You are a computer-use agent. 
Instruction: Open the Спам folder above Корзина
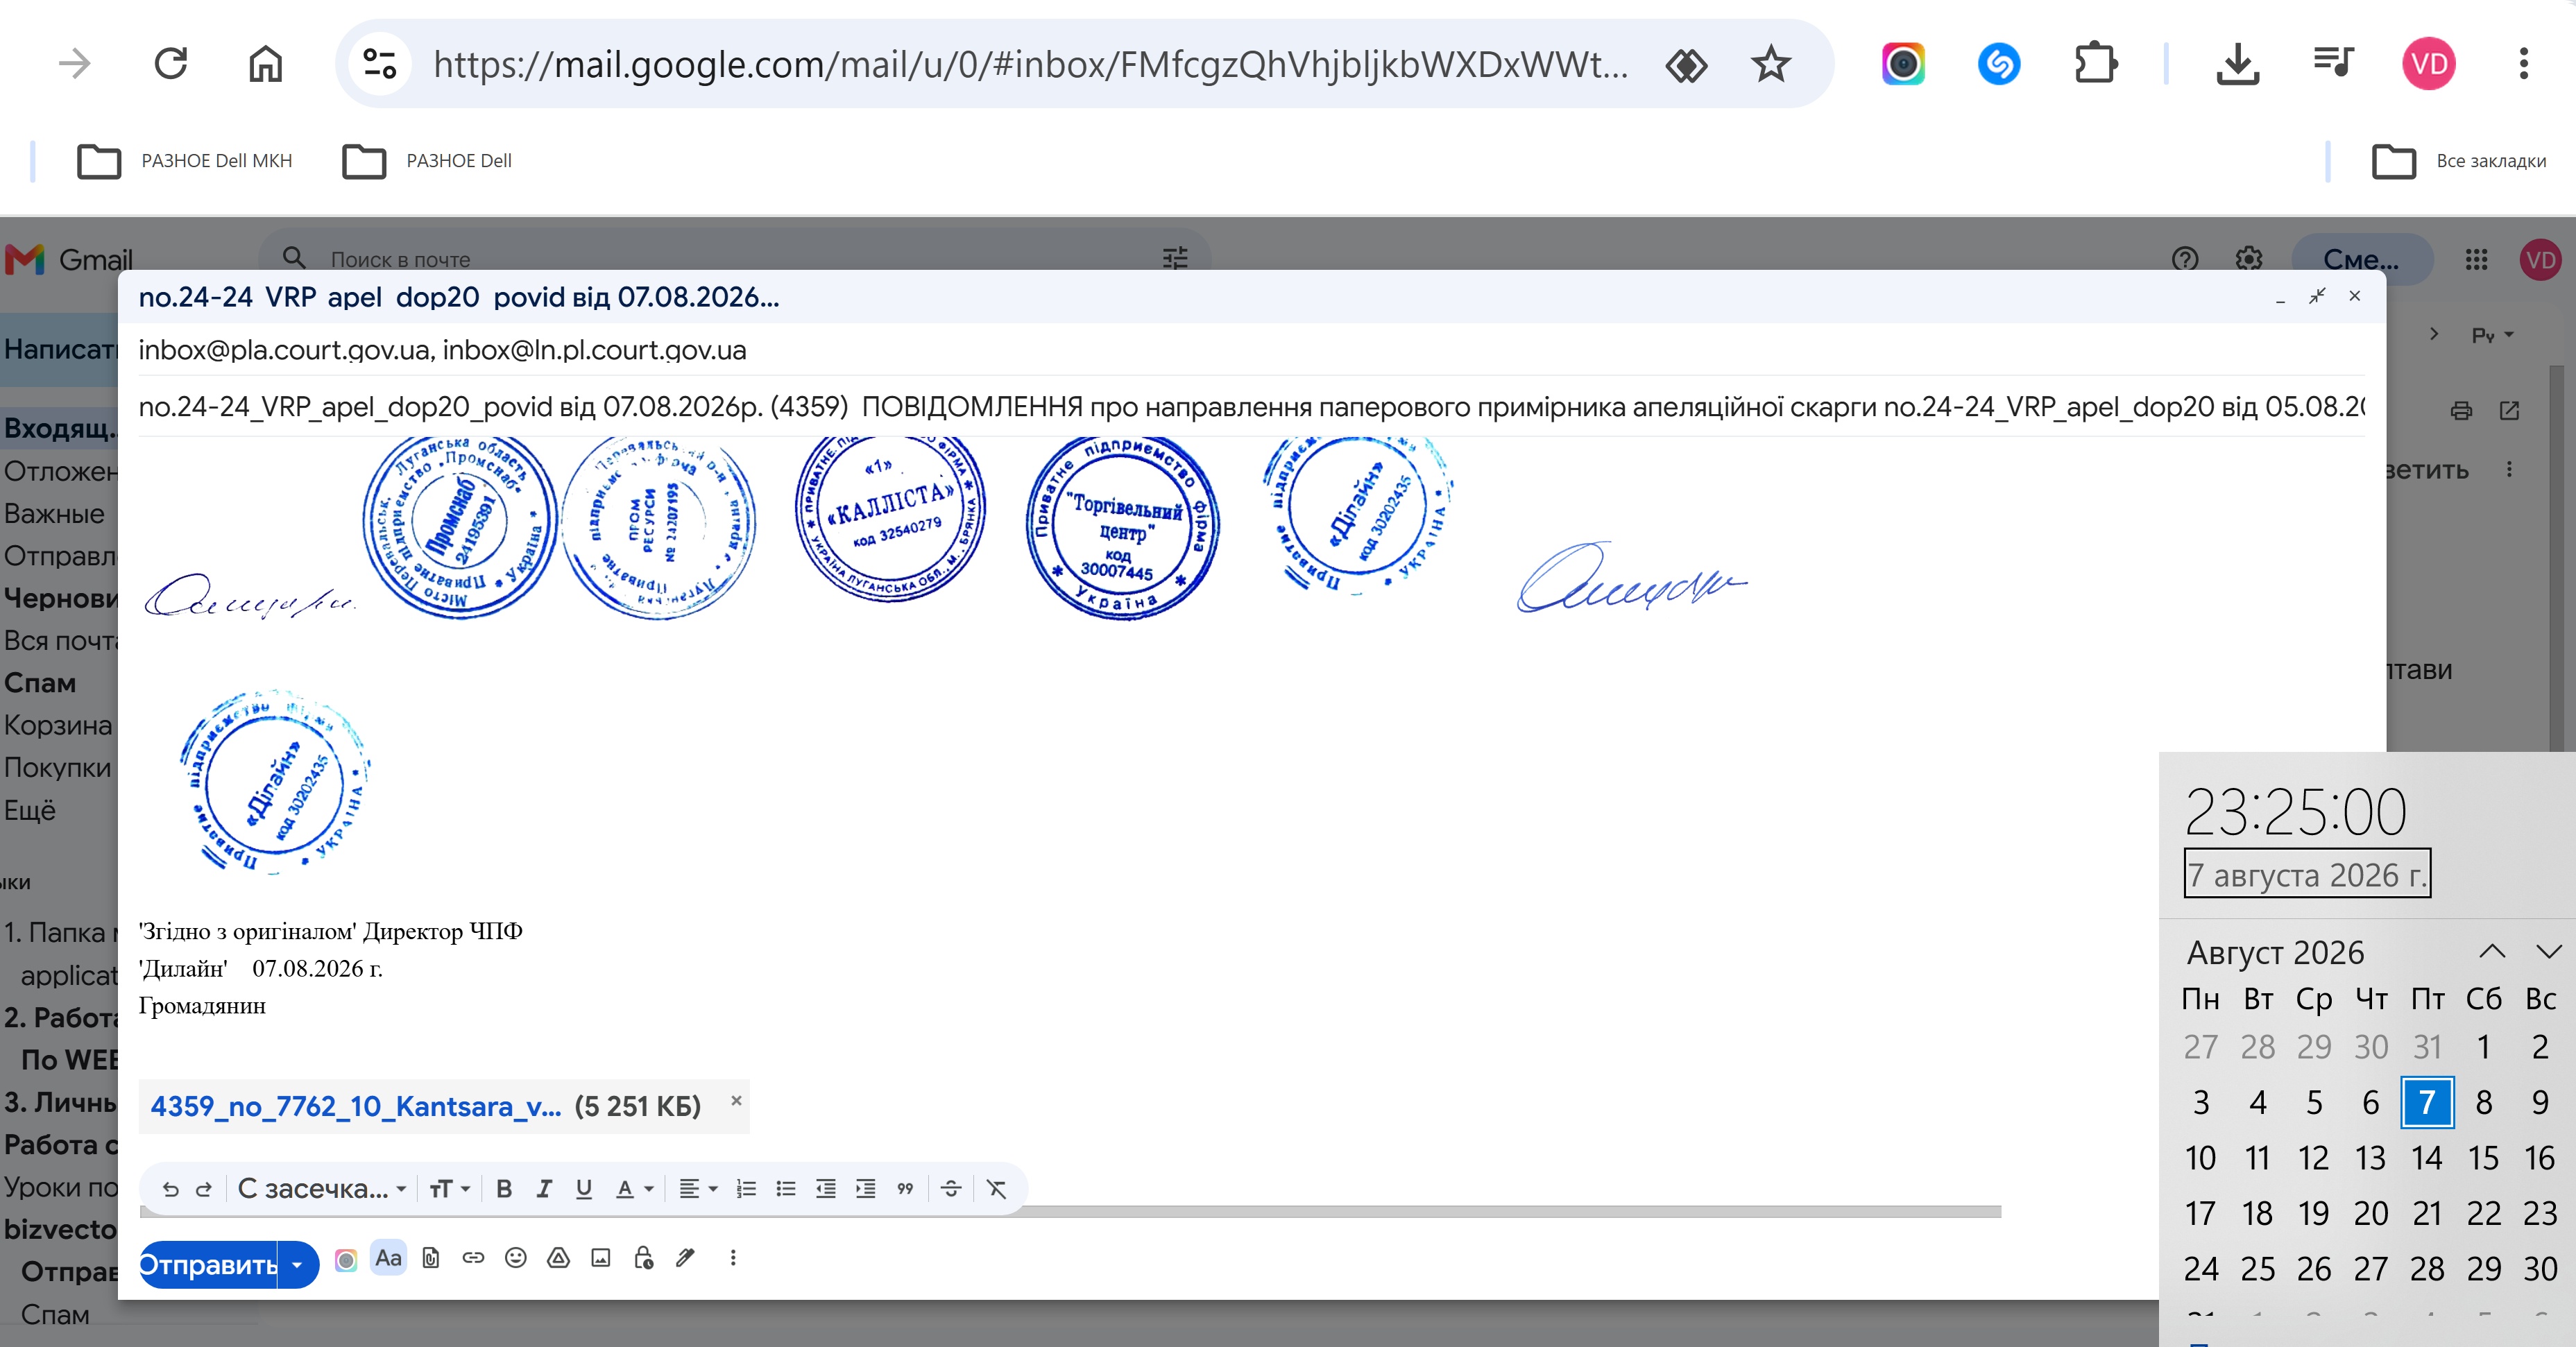(40, 683)
